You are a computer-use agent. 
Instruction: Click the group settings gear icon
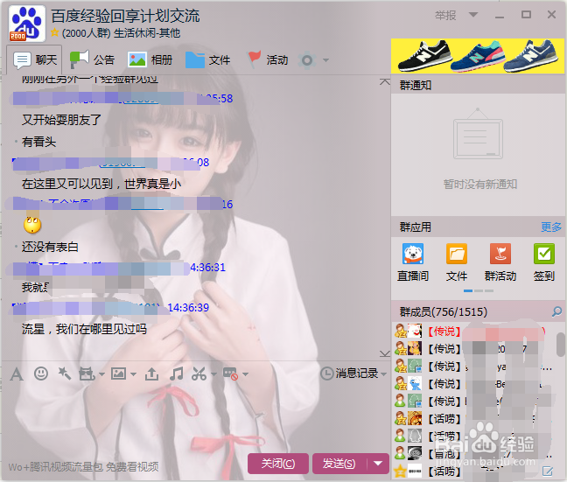click(306, 60)
